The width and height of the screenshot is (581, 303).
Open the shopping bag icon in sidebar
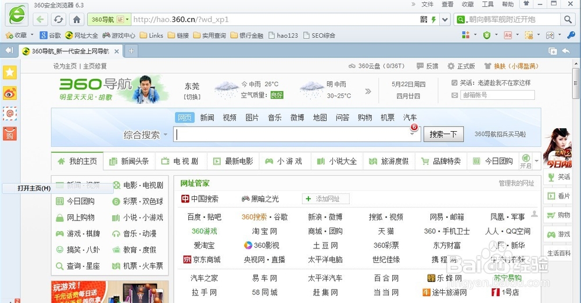pyautogui.click(x=10, y=134)
